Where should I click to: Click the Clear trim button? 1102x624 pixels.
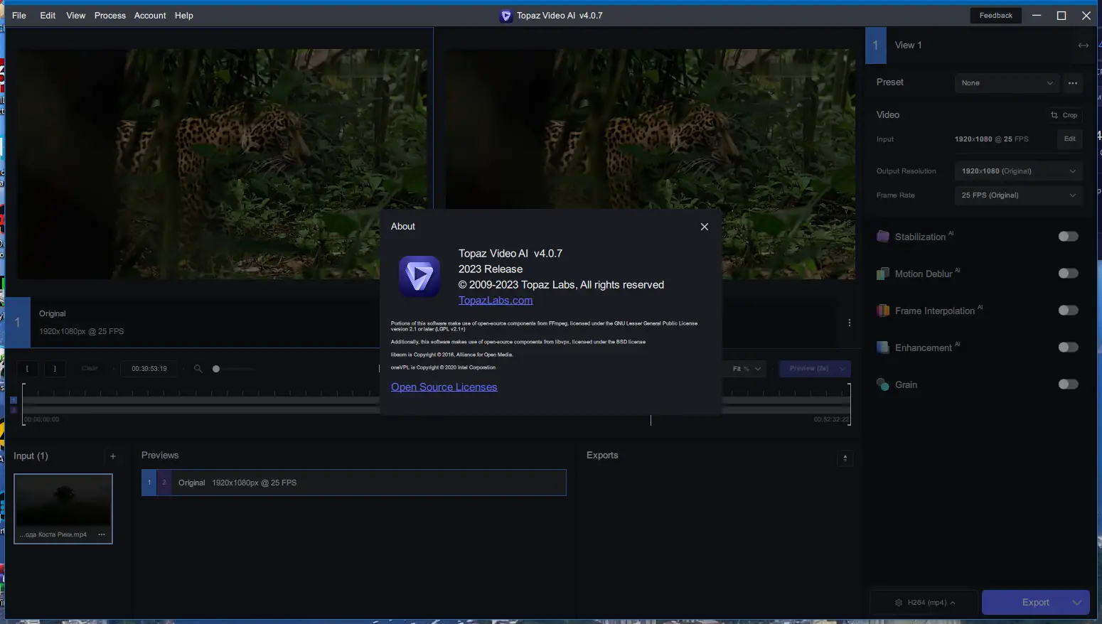[90, 369]
